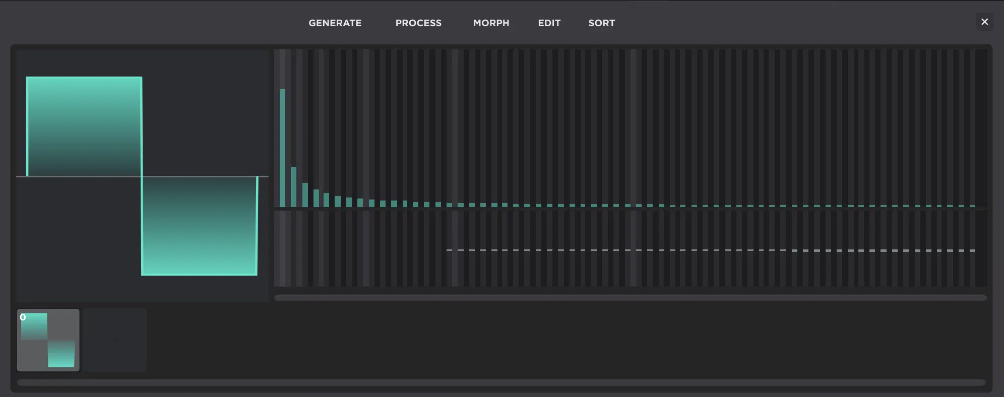Click the fourth harmonic amplitude bar
1005x397 pixels.
pos(316,198)
